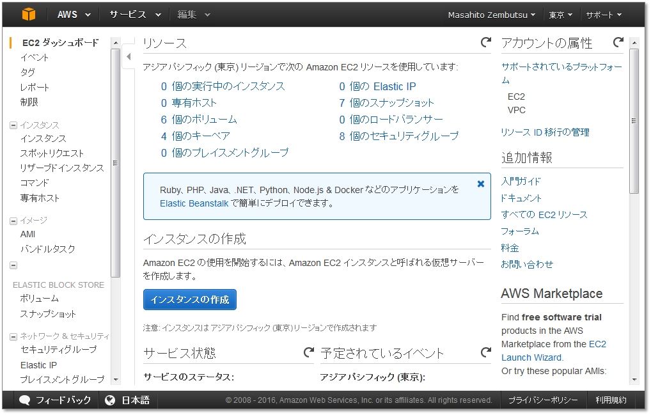Open the サポート menu
Viewport: 651px width, 415px height.
604,15
